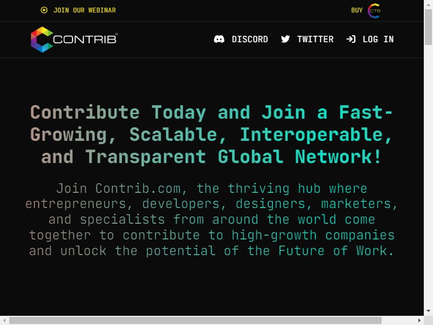The width and height of the screenshot is (433, 325).
Task: Click the "Join Contrib.com, the thriving hub where" line
Action: tap(212, 188)
